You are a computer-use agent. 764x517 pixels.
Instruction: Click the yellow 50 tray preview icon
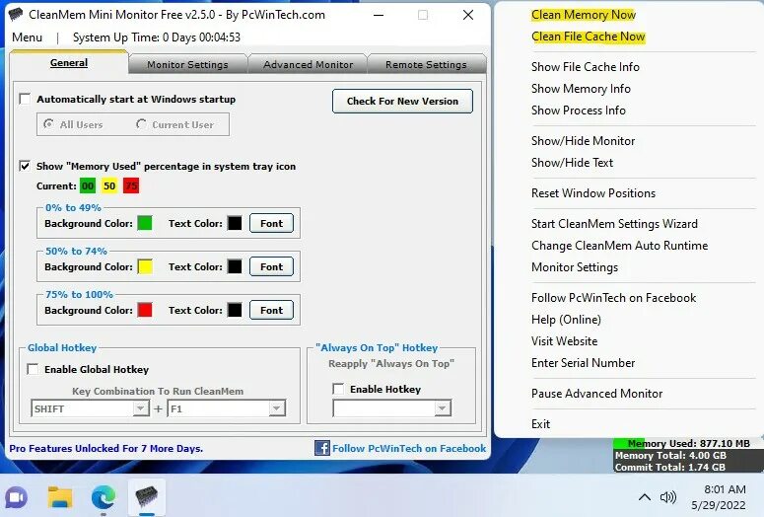pos(109,185)
